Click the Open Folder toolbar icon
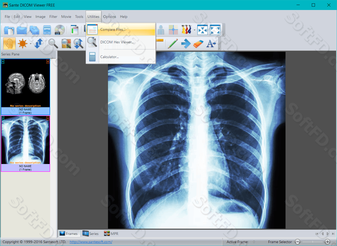 click(x=22, y=30)
